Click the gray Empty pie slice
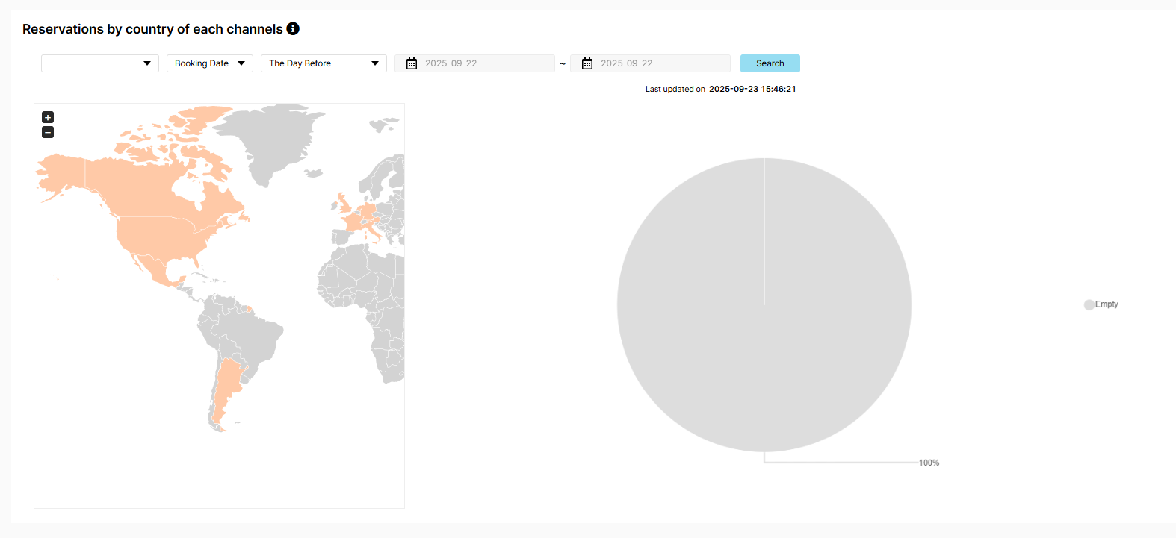 pyautogui.click(x=764, y=304)
